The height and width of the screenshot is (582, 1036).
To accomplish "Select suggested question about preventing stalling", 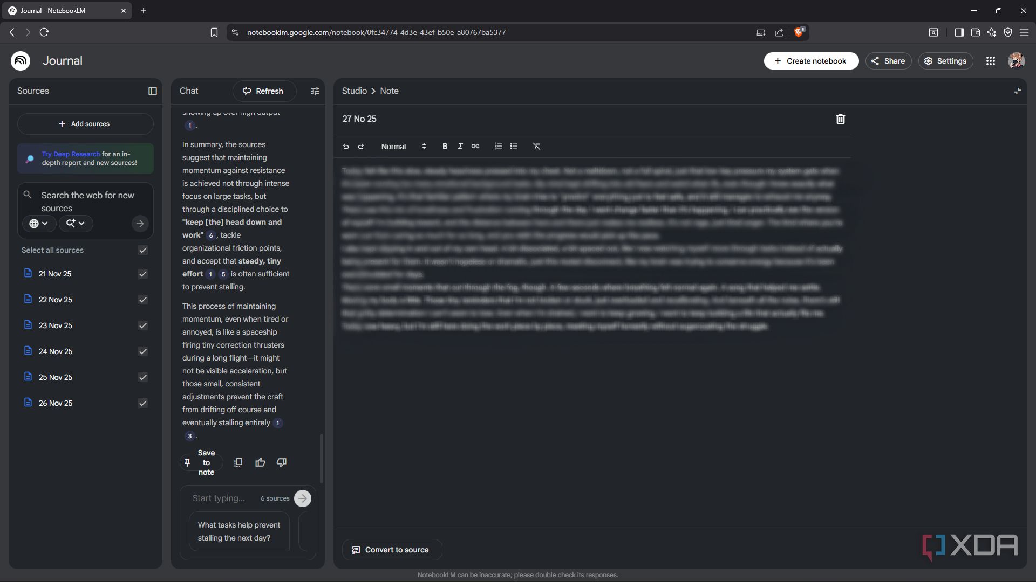I will pyautogui.click(x=239, y=531).
